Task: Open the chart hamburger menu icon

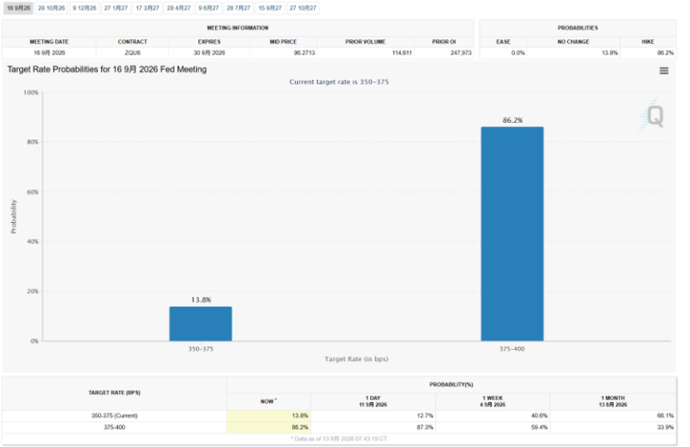Action: [663, 70]
